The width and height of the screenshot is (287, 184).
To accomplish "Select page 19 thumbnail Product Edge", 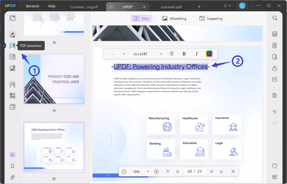I will click(x=54, y=79).
